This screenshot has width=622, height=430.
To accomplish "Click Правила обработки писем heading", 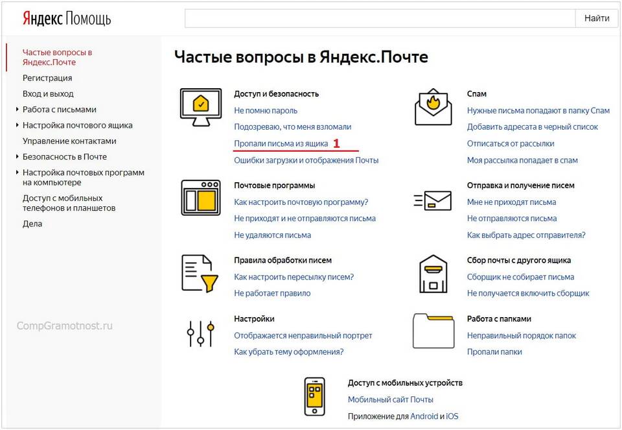I will click(283, 260).
